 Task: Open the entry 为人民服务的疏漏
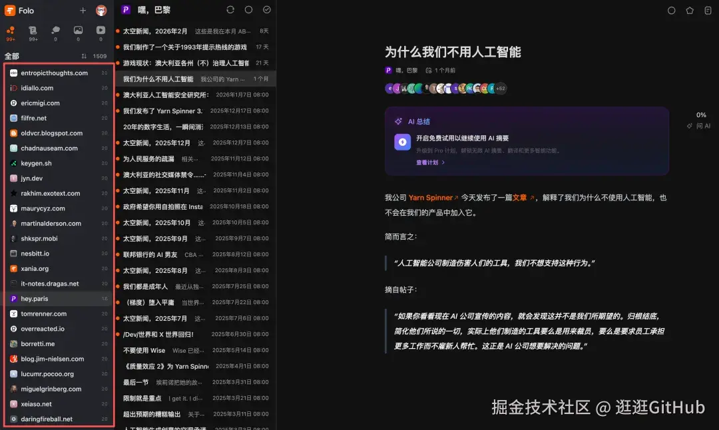(x=195, y=158)
